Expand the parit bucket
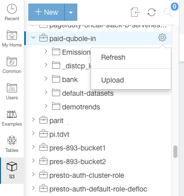 coord(33,120)
